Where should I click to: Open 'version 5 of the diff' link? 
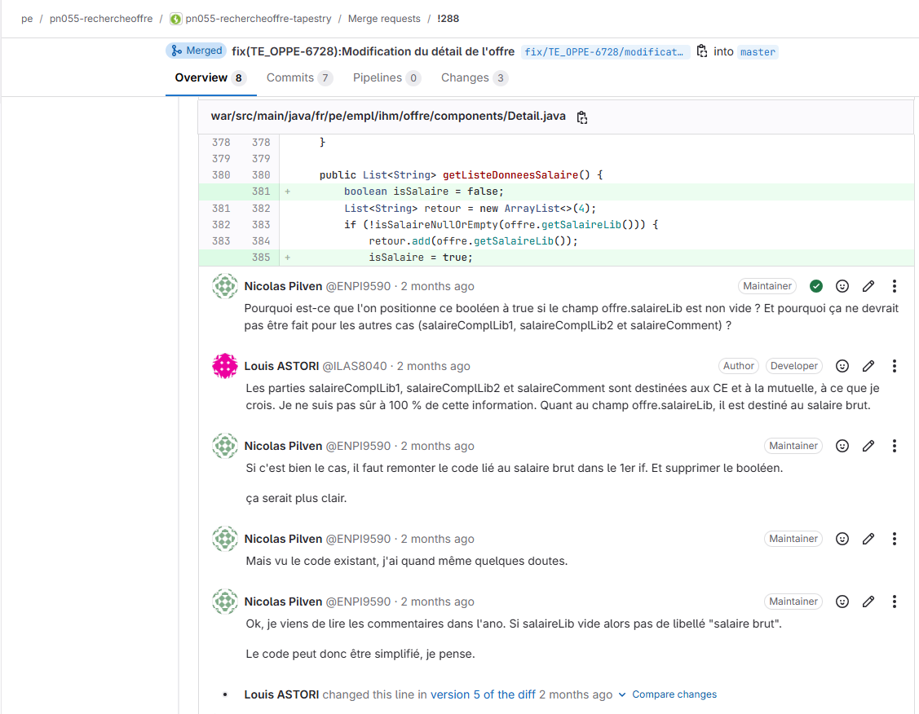tap(480, 694)
